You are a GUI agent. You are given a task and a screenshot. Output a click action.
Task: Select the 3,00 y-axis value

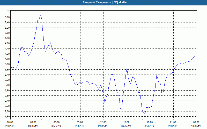tap(8, 85)
